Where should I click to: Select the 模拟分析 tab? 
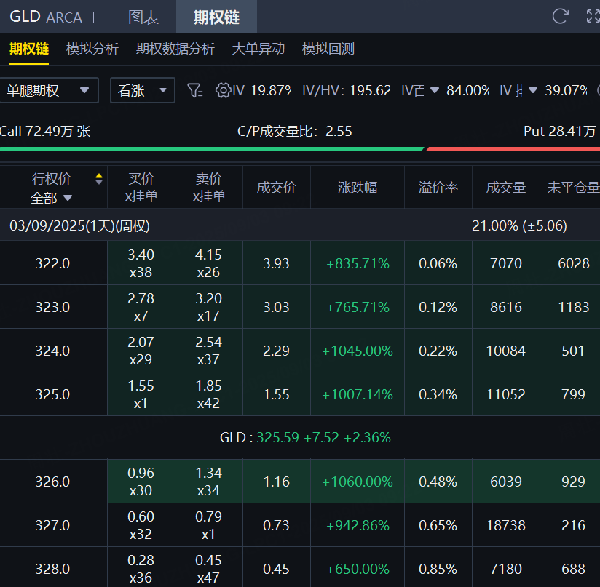92,49
